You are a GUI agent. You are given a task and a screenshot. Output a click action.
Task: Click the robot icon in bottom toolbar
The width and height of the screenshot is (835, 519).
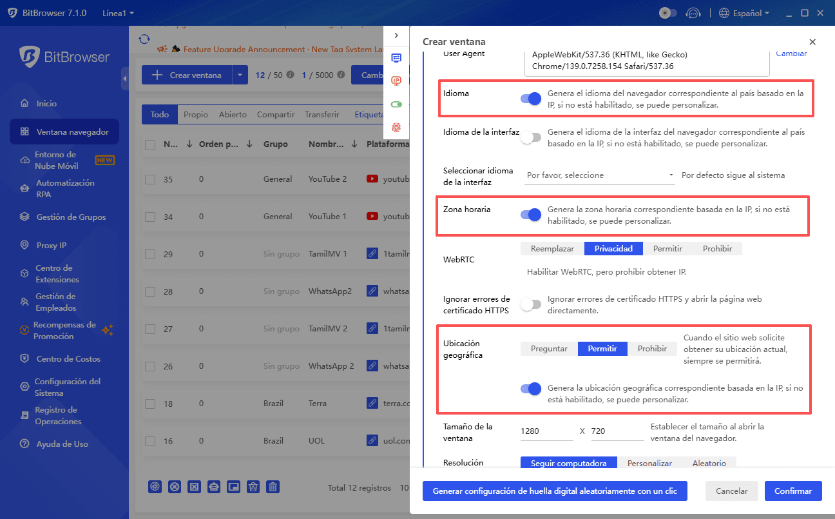click(214, 487)
